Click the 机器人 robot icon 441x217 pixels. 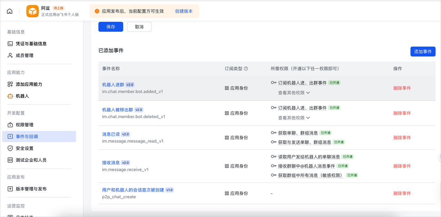tap(10, 96)
